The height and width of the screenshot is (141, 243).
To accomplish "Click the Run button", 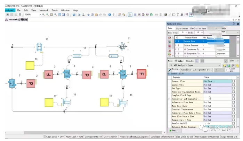I will tap(174, 131).
